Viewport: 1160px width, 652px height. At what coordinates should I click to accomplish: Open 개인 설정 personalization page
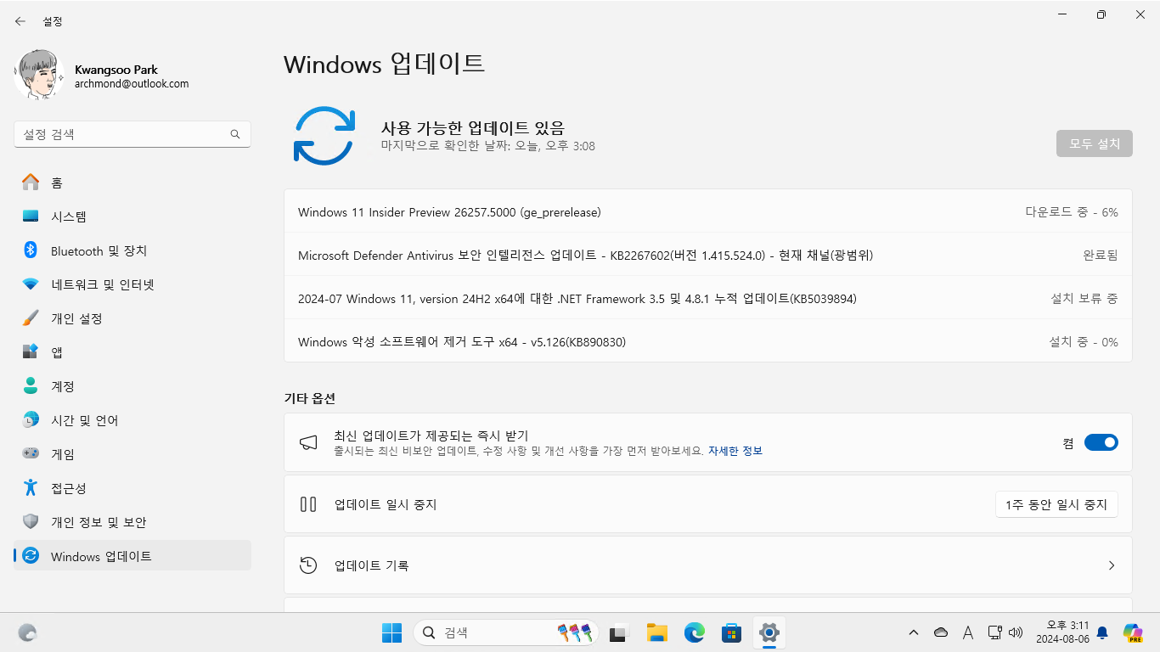click(x=132, y=318)
